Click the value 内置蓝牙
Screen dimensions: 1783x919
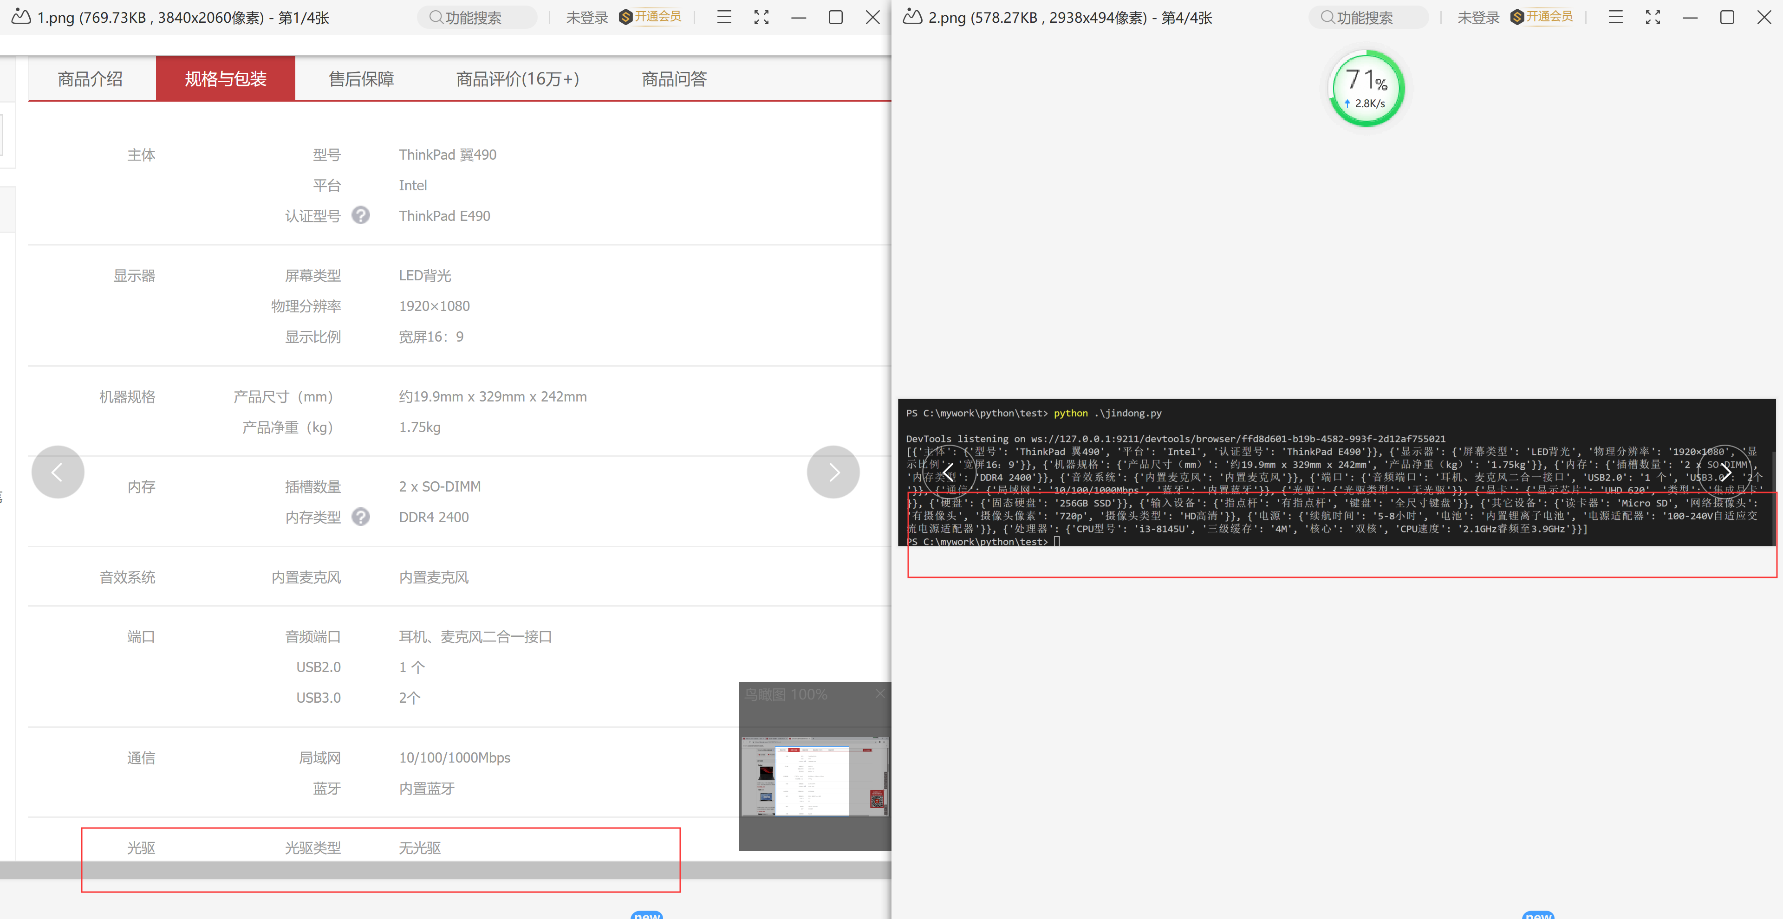click(426, 788)
